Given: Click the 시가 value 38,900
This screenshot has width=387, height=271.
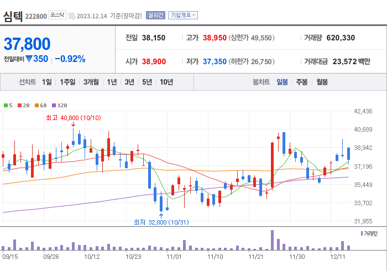Looking at the screenshot, I should [x=154, y=61].
